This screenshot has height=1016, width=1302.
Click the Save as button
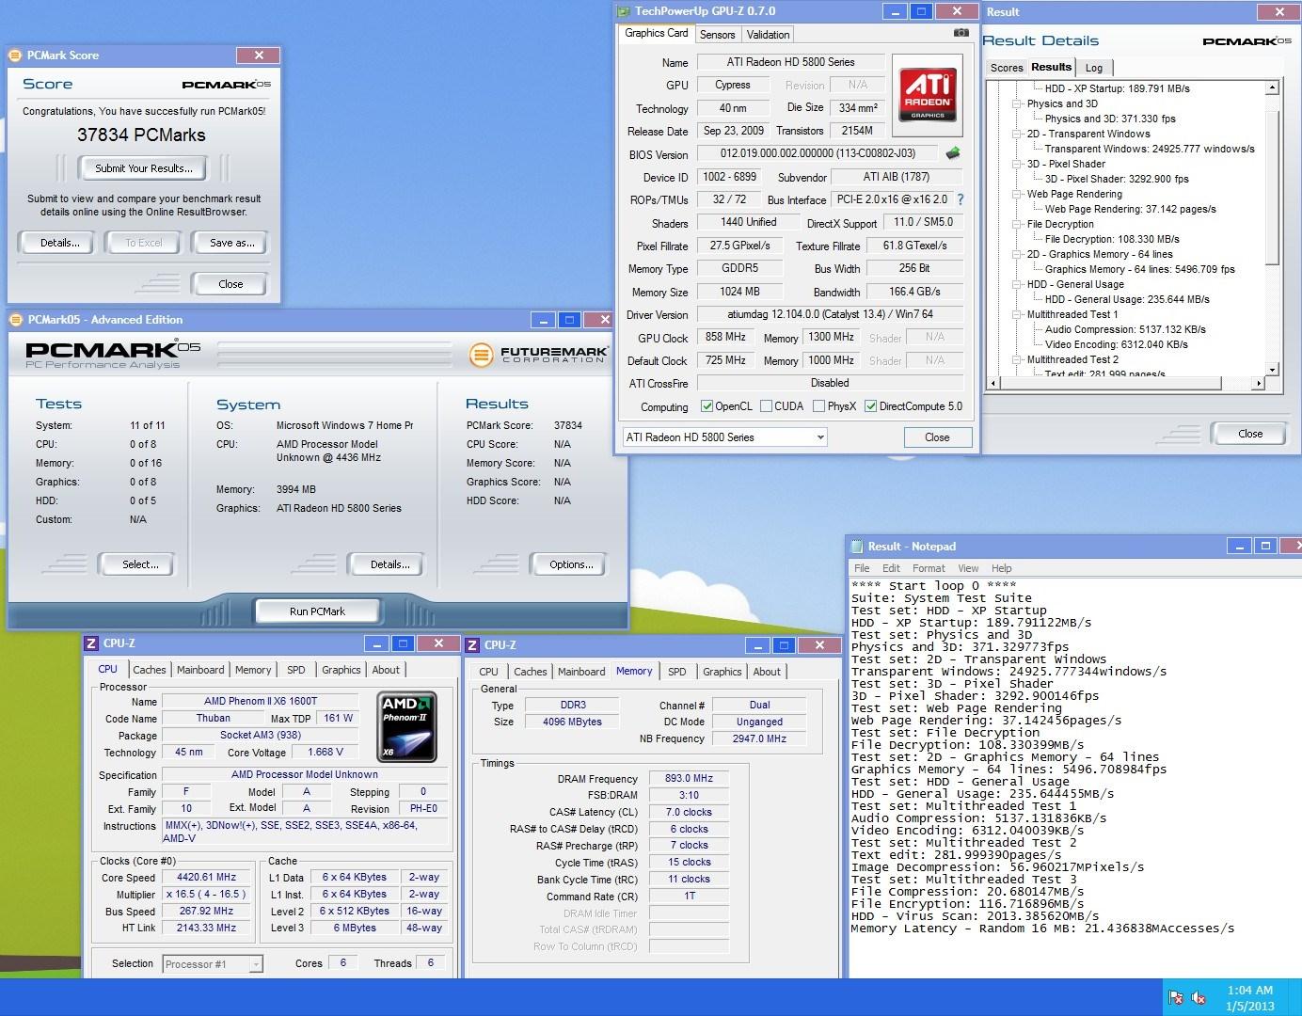click(x=231, y=243)
